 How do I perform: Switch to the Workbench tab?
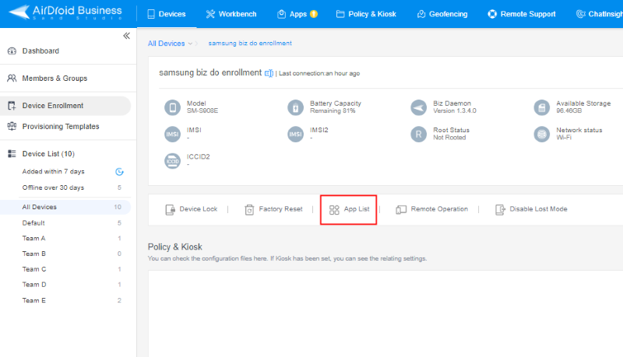pos(231,14)
